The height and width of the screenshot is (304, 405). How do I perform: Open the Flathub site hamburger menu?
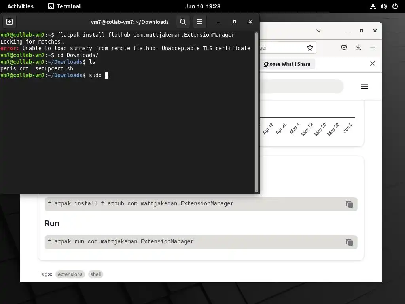[x=364, y=86]
